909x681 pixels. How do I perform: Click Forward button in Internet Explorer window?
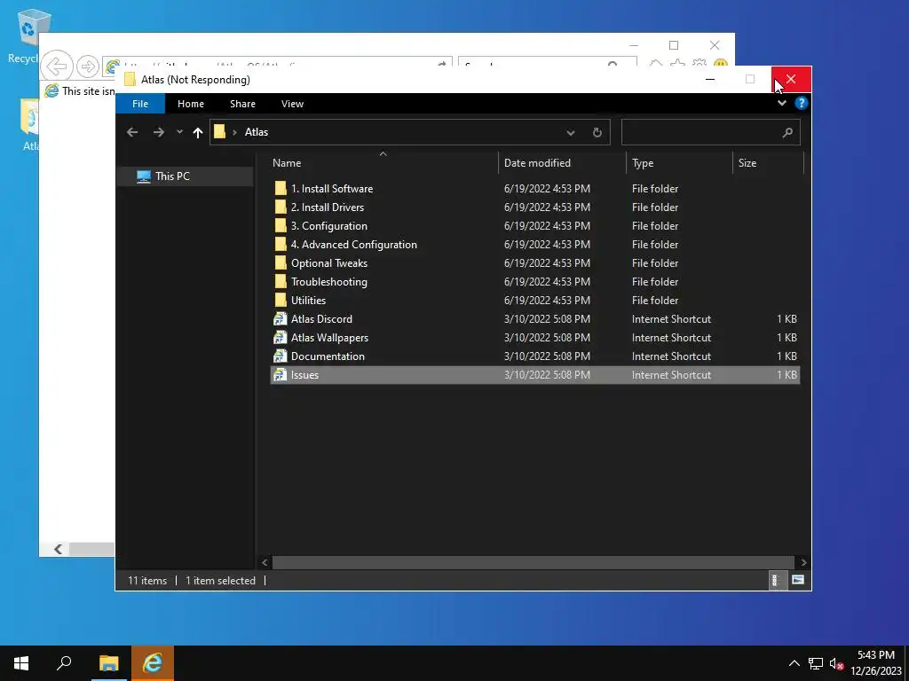pos(88,67)
